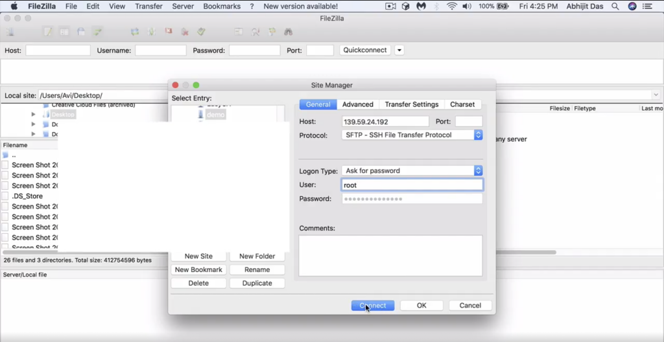This screenshot has width=664, height=342.
Task: Open the View menu
Action: (117, 6)
